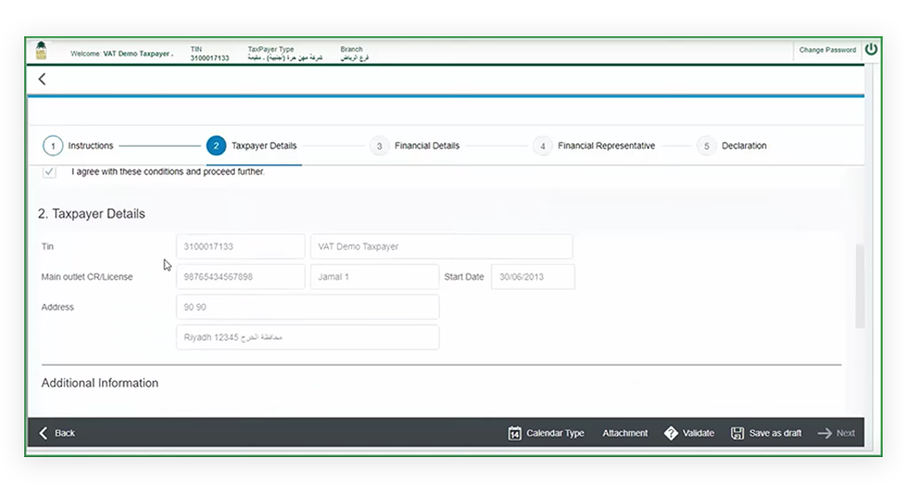Click the Validate button text

pos(699,433)
